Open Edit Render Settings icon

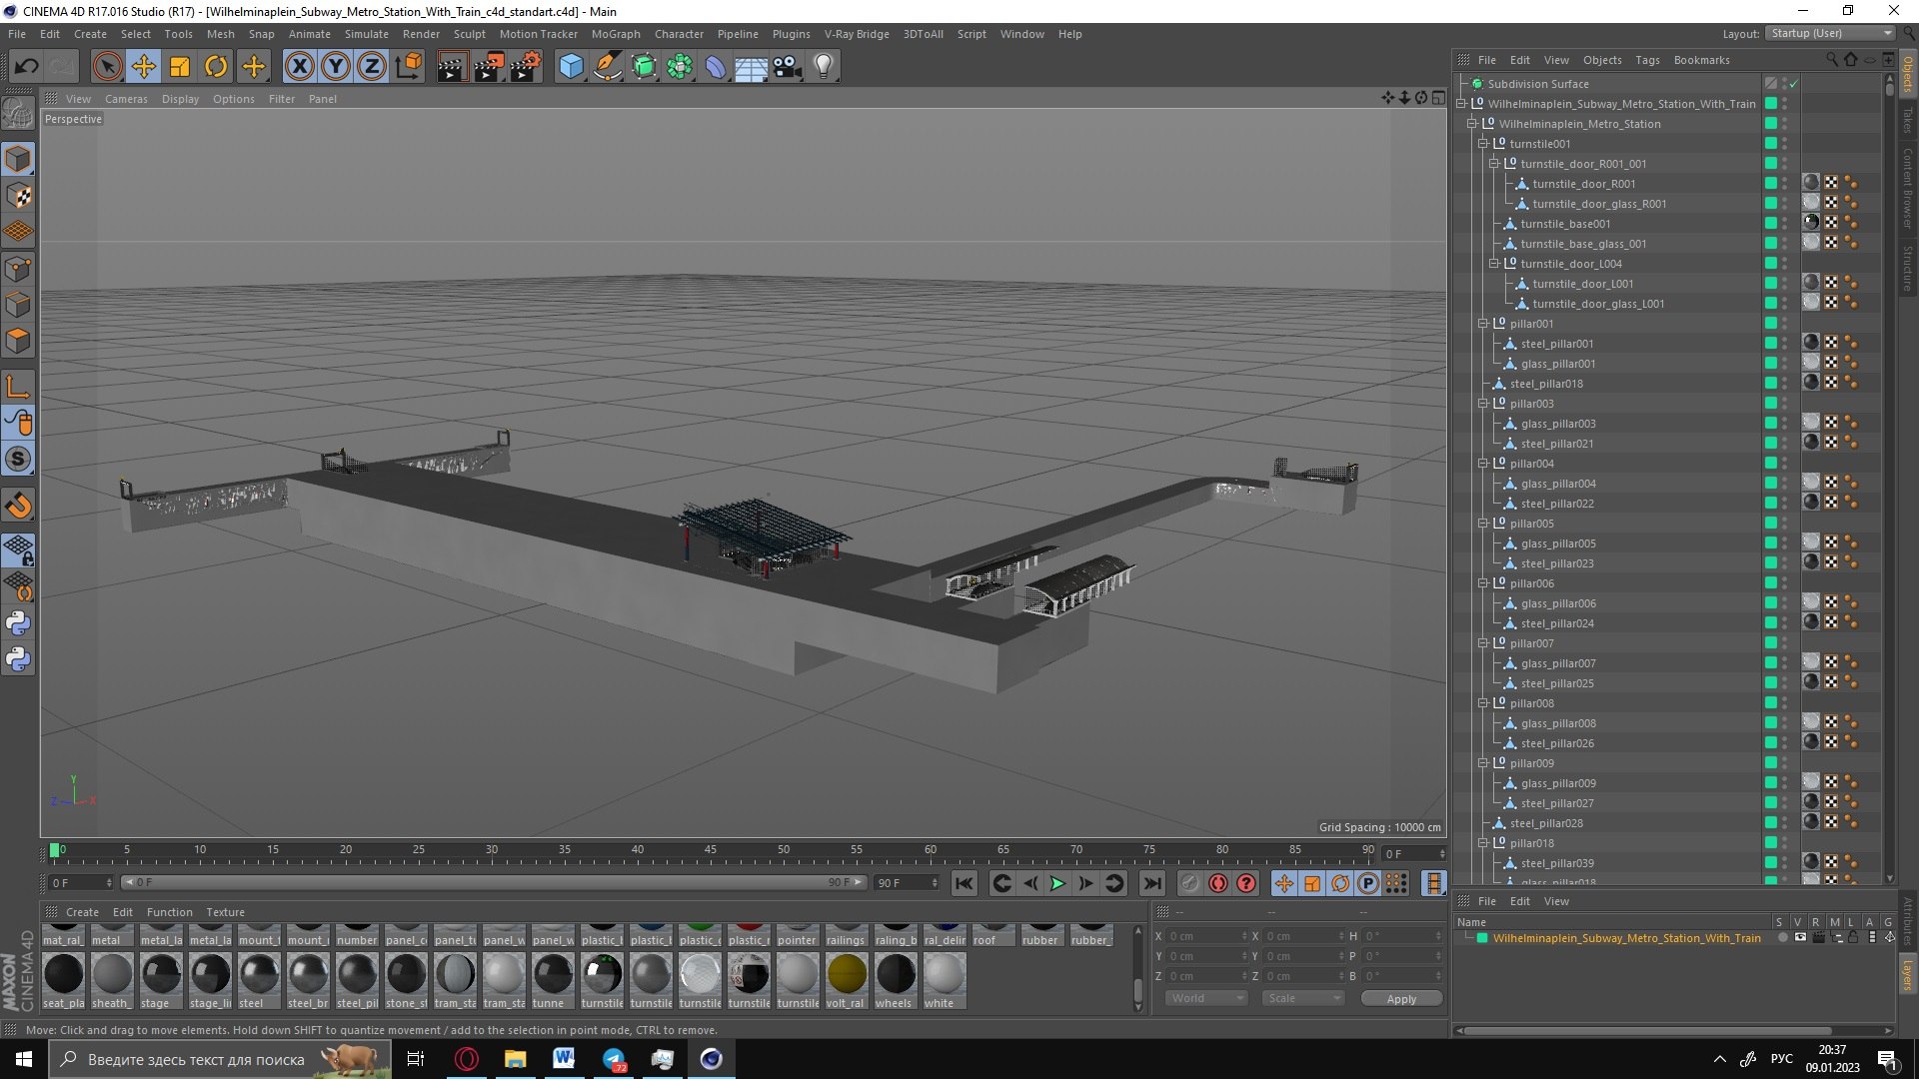coord(526,67)
